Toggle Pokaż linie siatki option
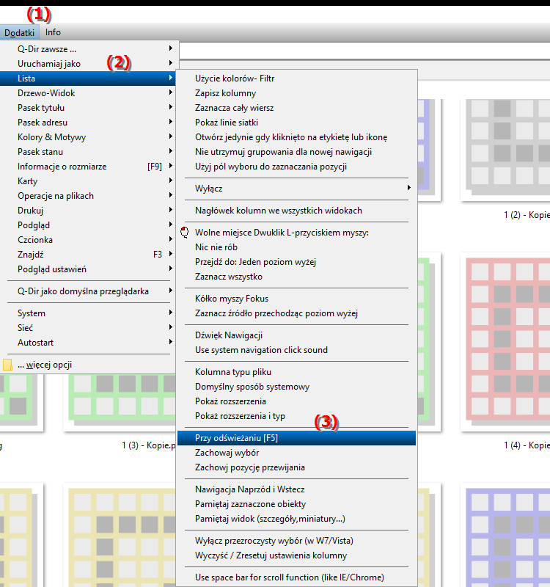Image resolution: width=550 pixels, height=587 pixels. tap(226, 123)
